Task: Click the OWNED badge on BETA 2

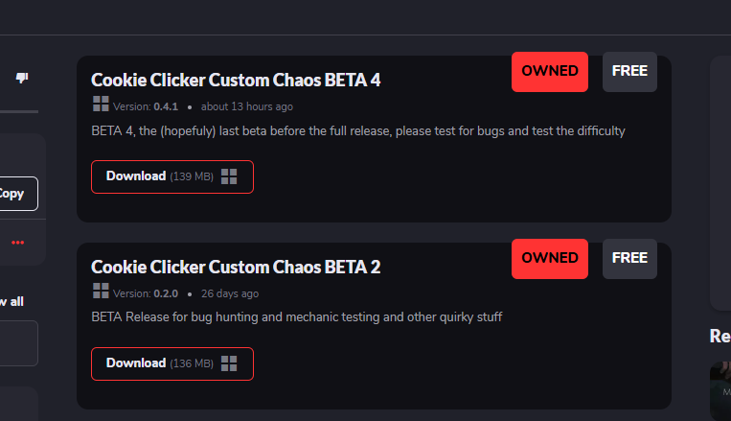Action: pos(550,259)
